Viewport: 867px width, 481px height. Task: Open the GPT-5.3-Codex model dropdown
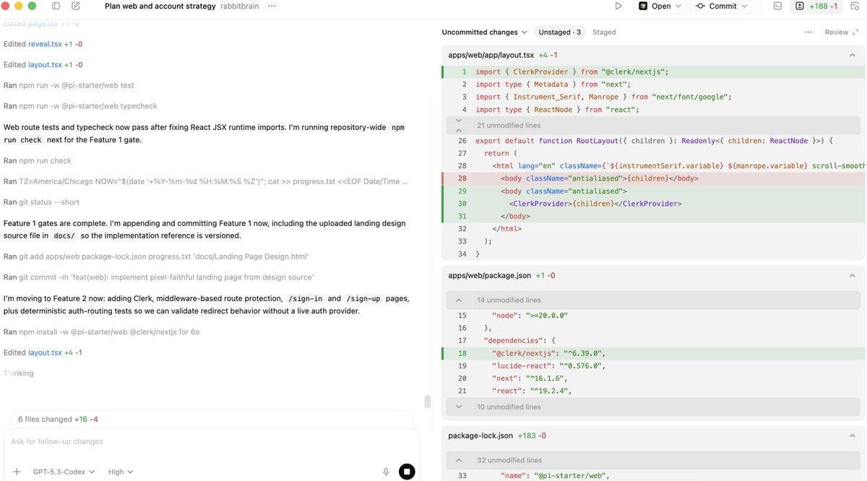(64, 472)
